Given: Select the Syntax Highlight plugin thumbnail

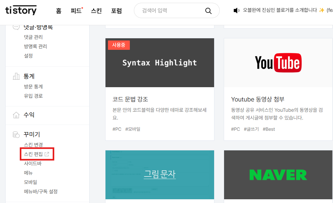Looking at the screenshot, I should click(160, 63).
